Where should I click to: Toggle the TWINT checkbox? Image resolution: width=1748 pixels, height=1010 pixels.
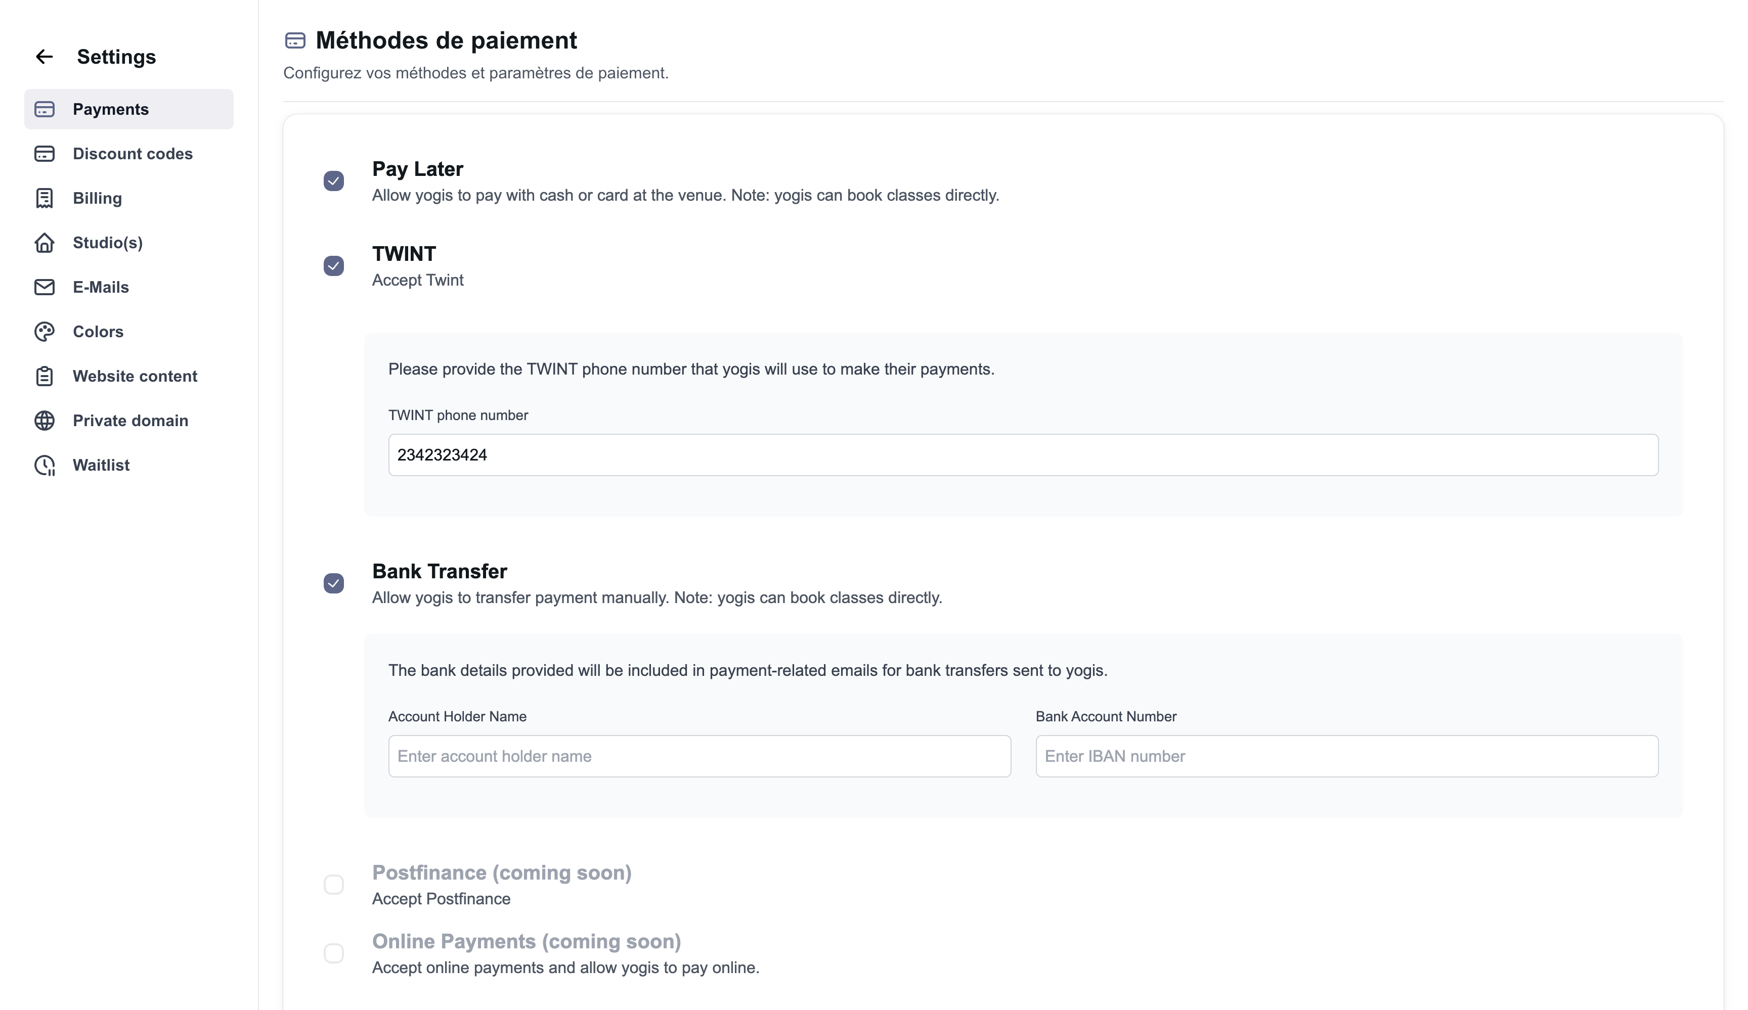334,266
